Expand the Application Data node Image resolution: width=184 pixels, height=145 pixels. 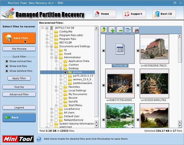[x=56, y=61]
